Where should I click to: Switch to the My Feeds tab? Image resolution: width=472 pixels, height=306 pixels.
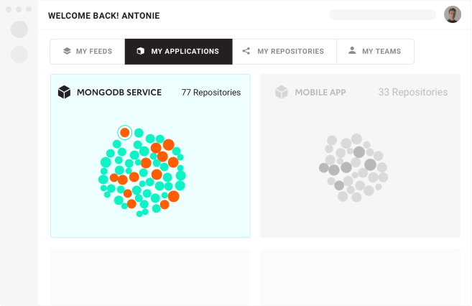point(87,52)
